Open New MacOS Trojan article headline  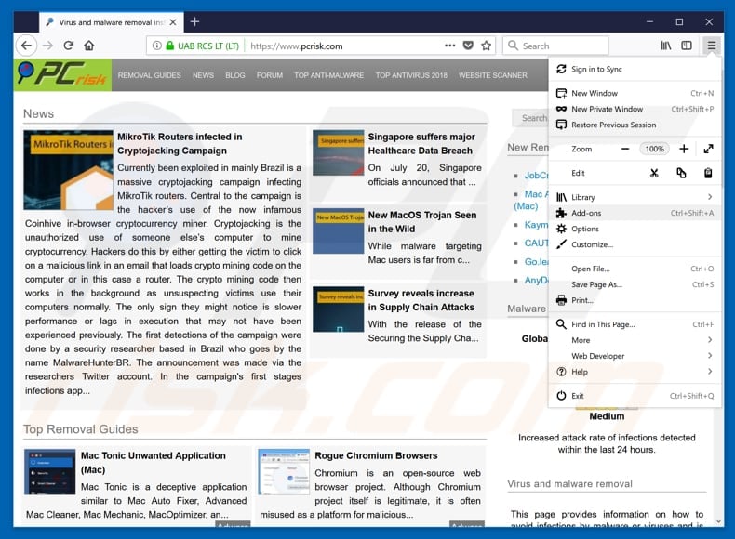(421, 222)
